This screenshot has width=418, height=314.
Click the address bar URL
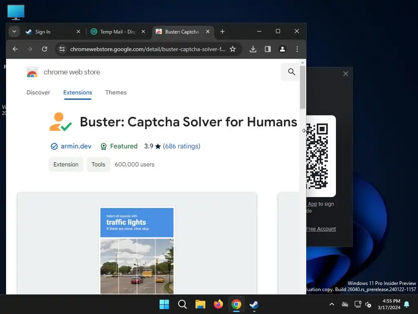click(147, 49)
